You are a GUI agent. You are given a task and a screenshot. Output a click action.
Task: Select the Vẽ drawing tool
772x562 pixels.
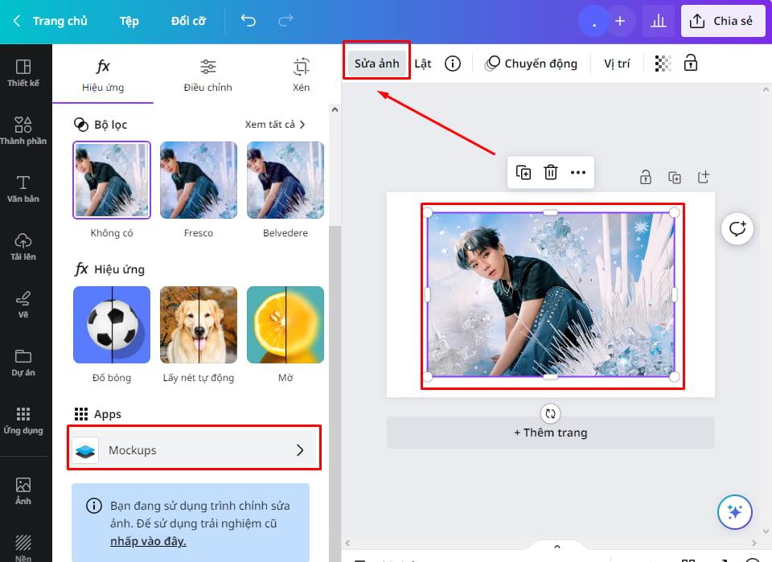coord(24,303)
